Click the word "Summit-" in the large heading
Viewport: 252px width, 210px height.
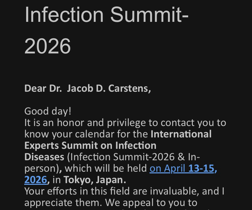click(149, 14)
